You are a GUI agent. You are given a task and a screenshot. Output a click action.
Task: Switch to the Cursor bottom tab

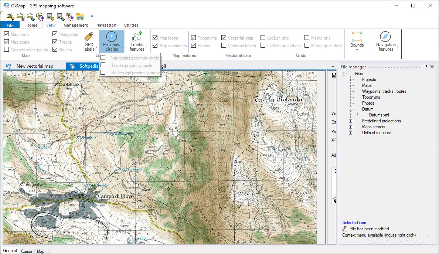click(x=27, y=251)
